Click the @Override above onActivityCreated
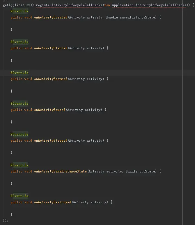The image size is (195, 225). coord(19,11)
